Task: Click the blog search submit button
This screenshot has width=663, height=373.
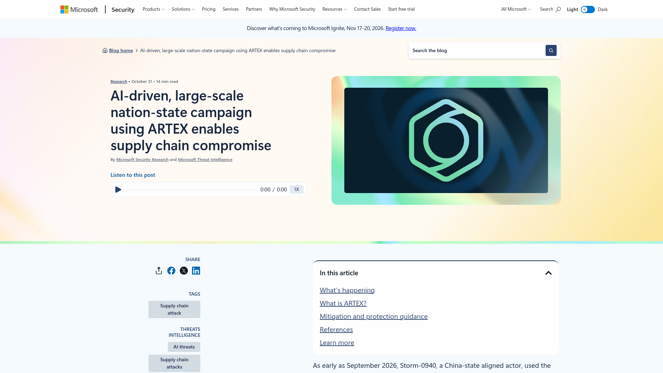Action: [551, 50]
